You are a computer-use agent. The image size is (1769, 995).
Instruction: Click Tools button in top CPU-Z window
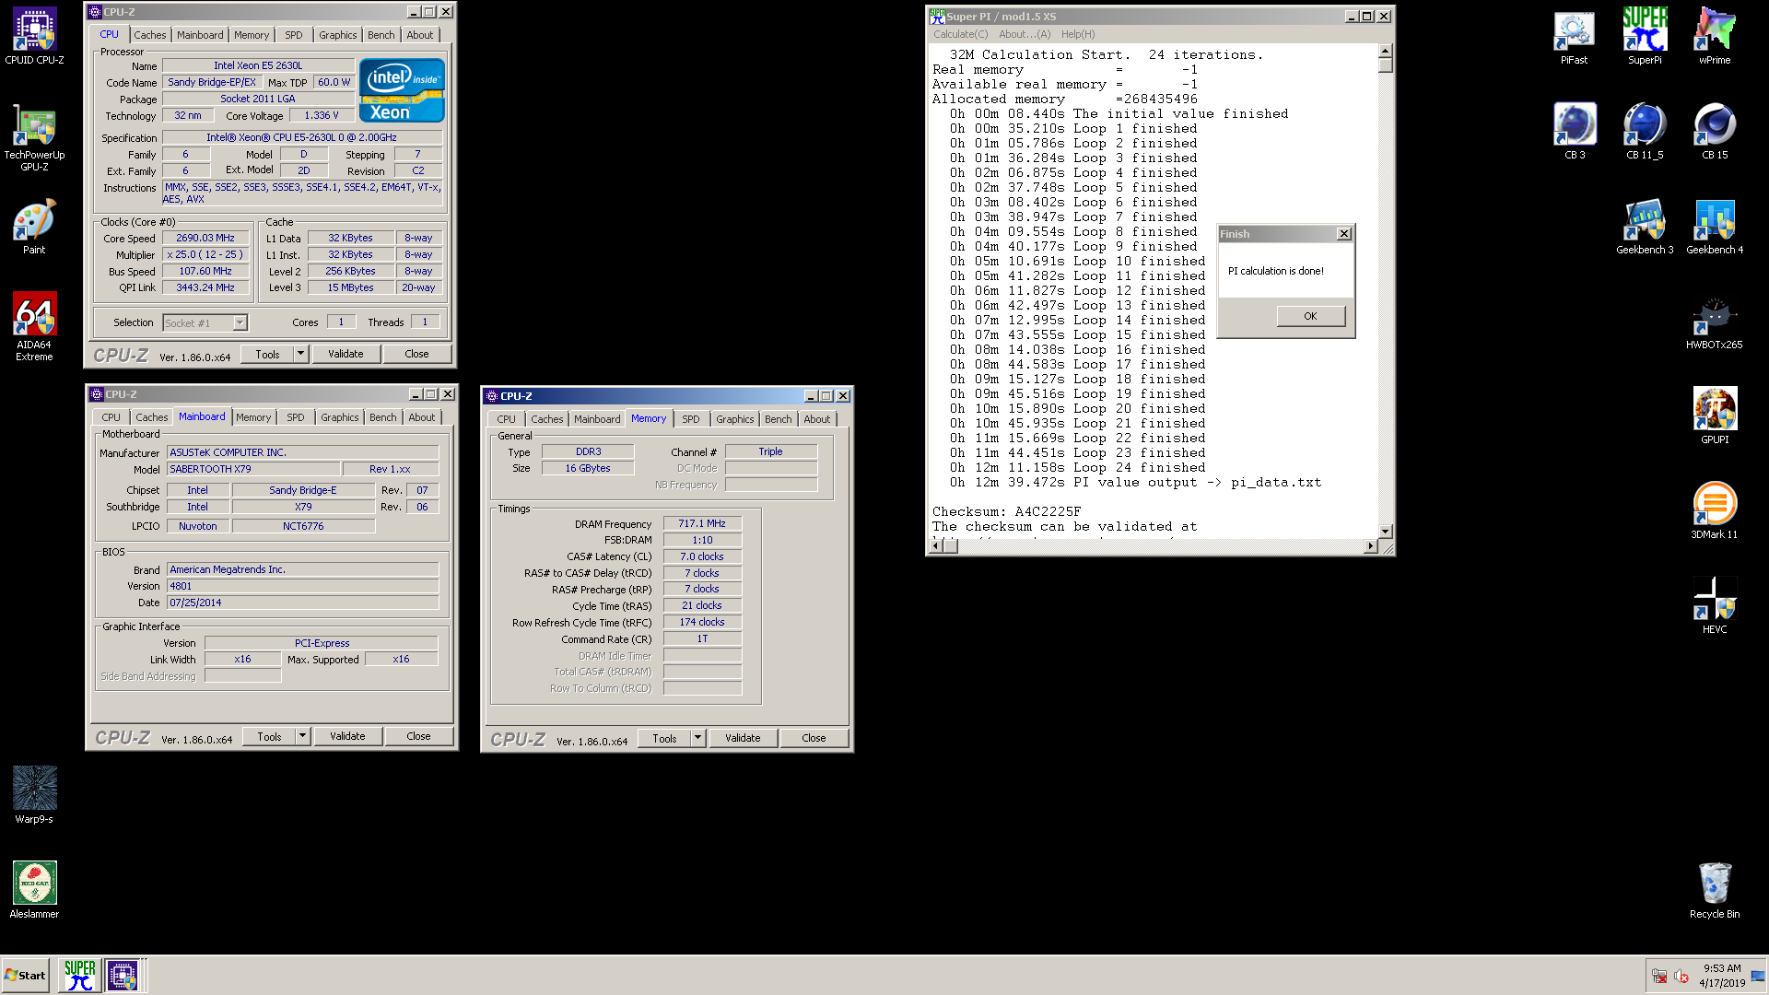[267, 354]
